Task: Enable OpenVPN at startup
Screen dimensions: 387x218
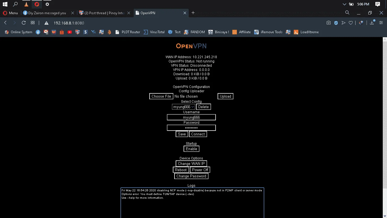Action: point(192,149)
